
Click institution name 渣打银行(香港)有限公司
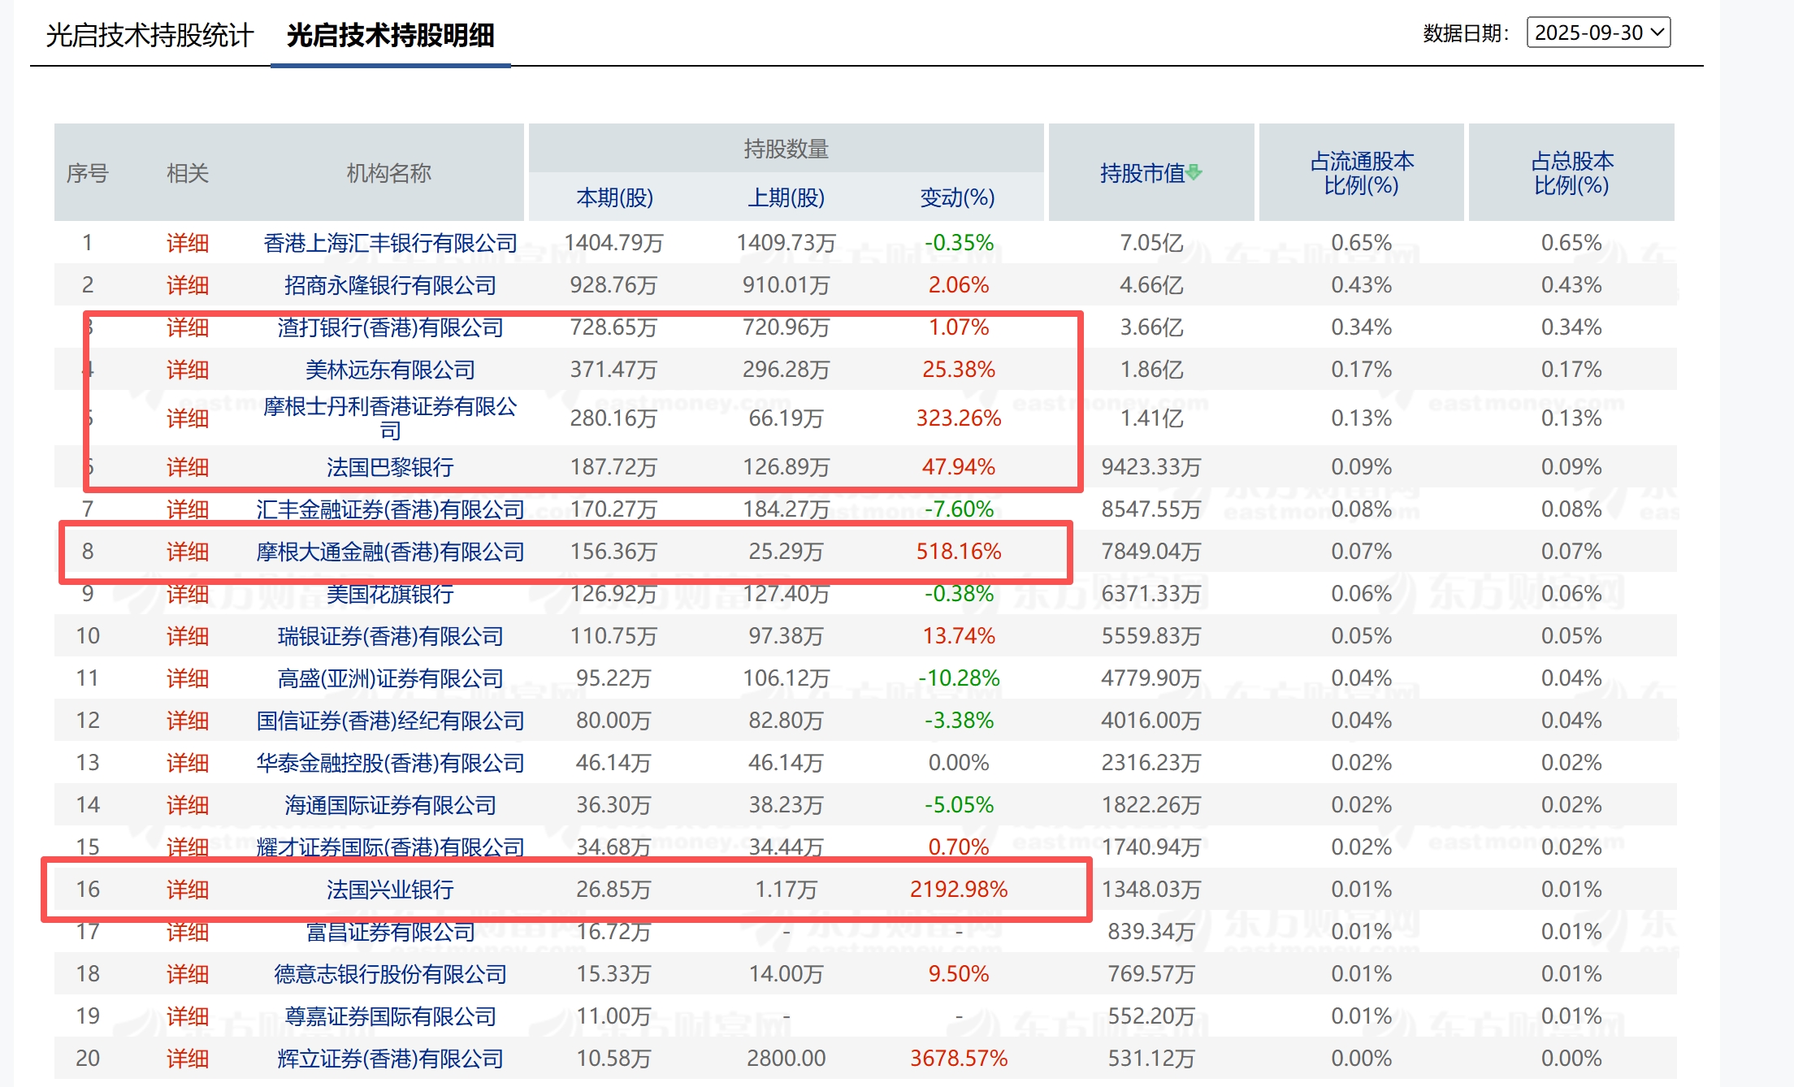tap(390, 327)
